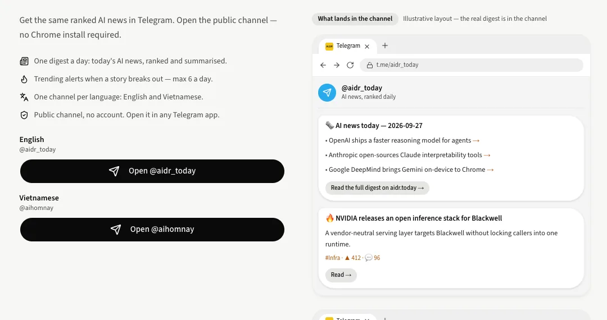Open the @aihomnay Vietnamese channel button
Viewport: 607px width, 320px height.
[x=152, y=230]
